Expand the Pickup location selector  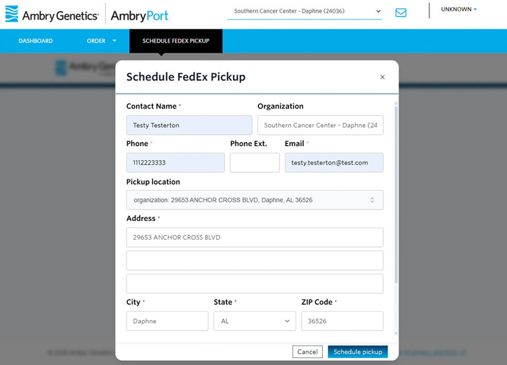[x=255, y=200]
